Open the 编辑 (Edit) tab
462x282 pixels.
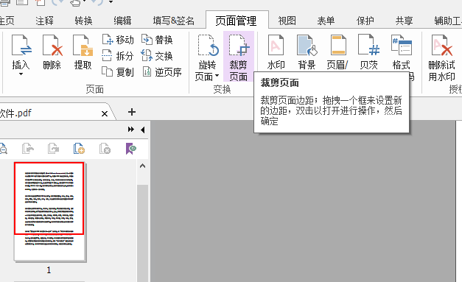click(x=122, y=21)
